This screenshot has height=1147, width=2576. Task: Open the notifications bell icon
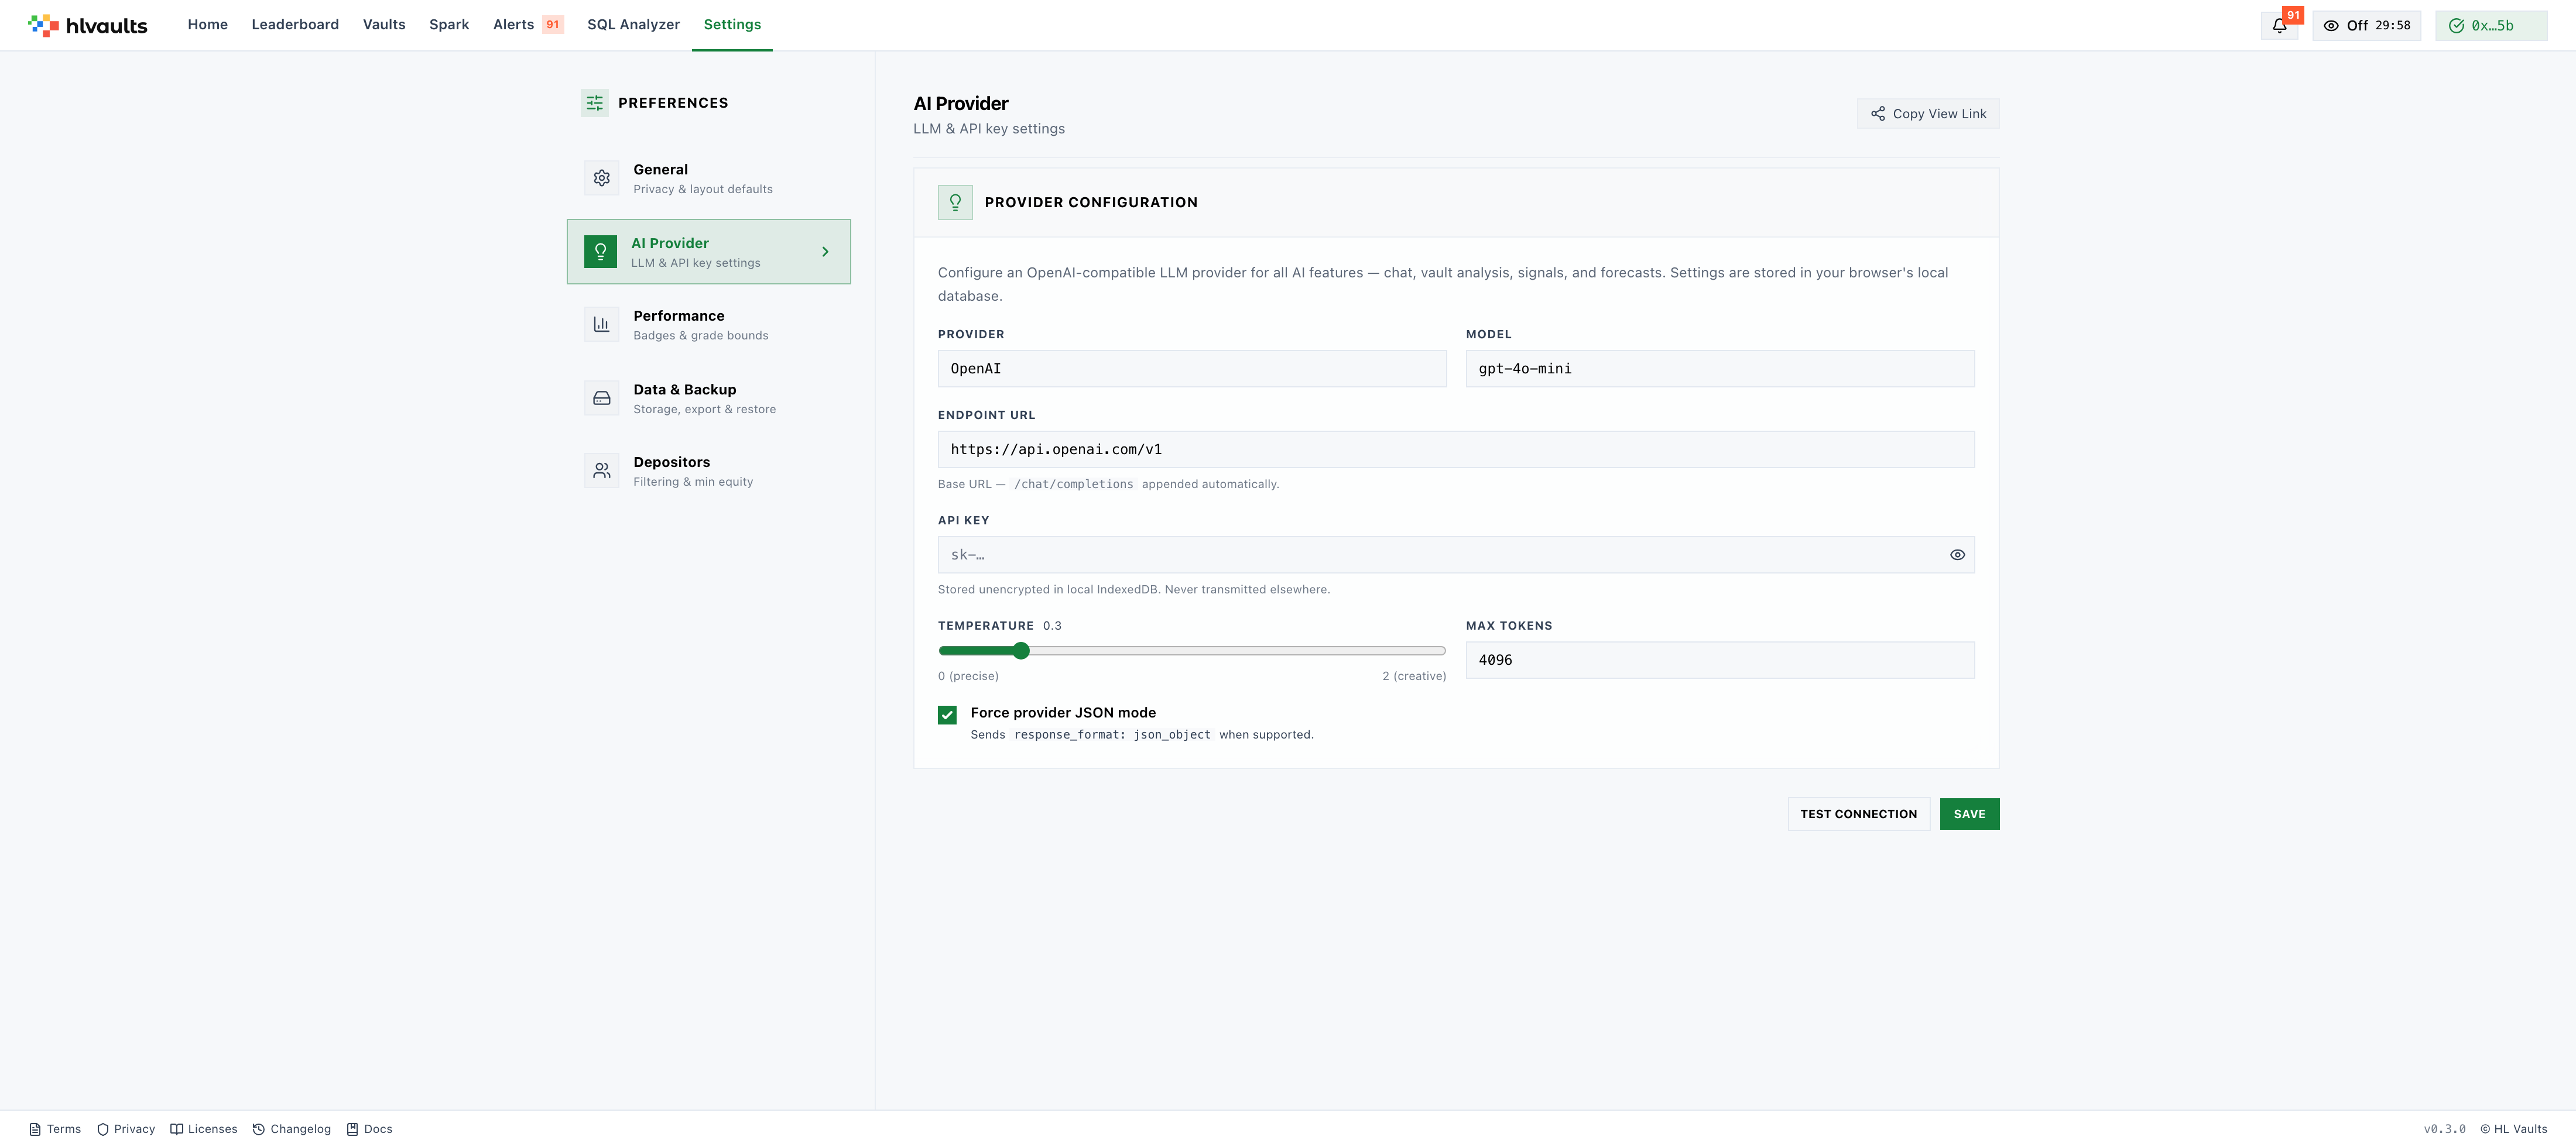[2279, 26]
